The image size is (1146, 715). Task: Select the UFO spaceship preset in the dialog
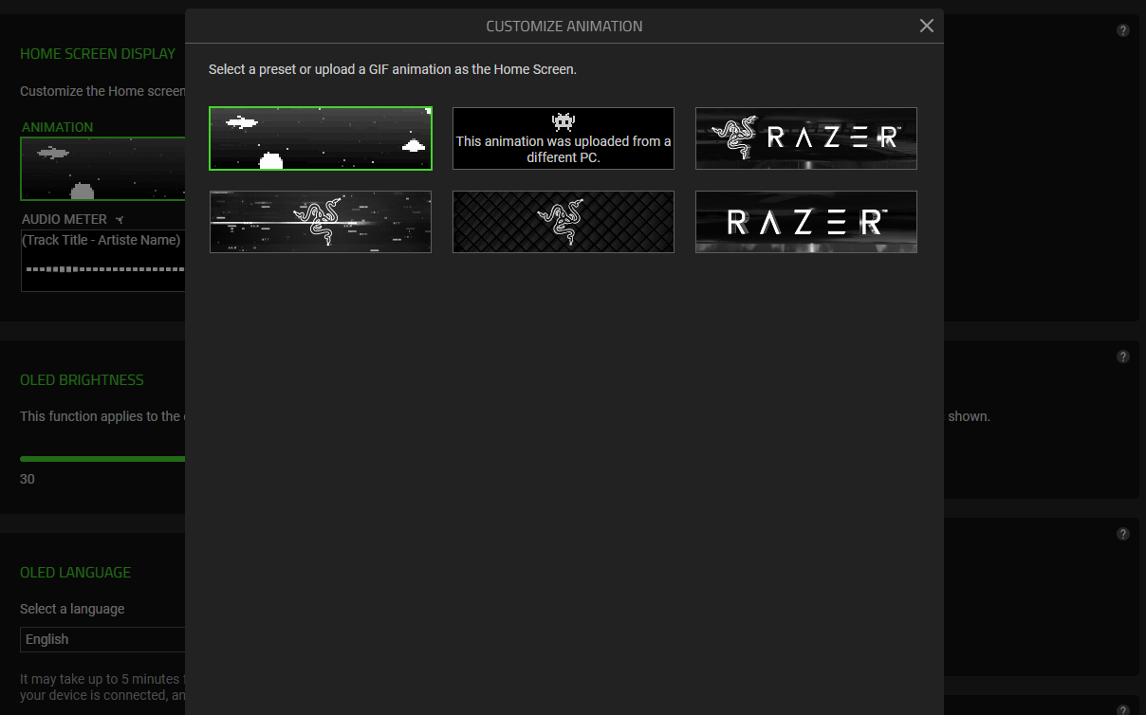click(321, 138)
